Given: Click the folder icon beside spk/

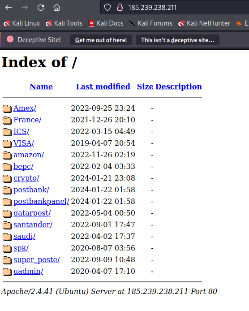Looking at the screenshot, I should (7, 248).
